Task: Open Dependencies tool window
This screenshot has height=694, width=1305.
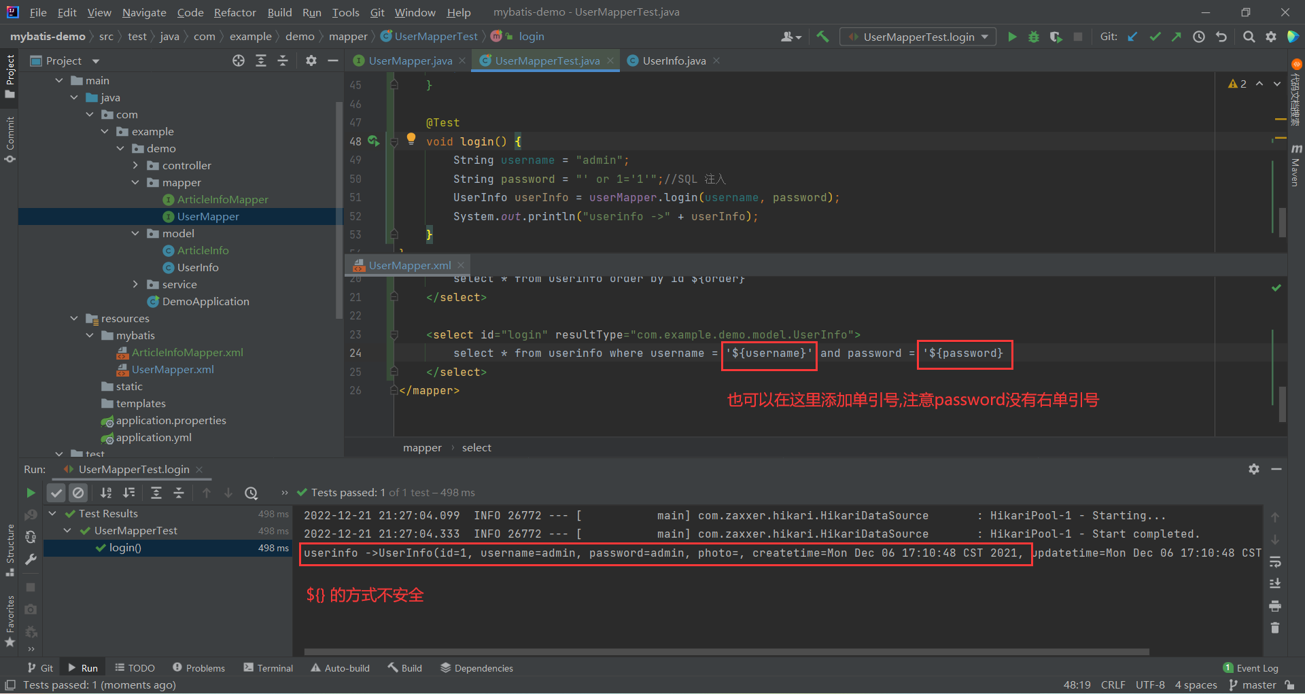Action: (x=476, y=668)
